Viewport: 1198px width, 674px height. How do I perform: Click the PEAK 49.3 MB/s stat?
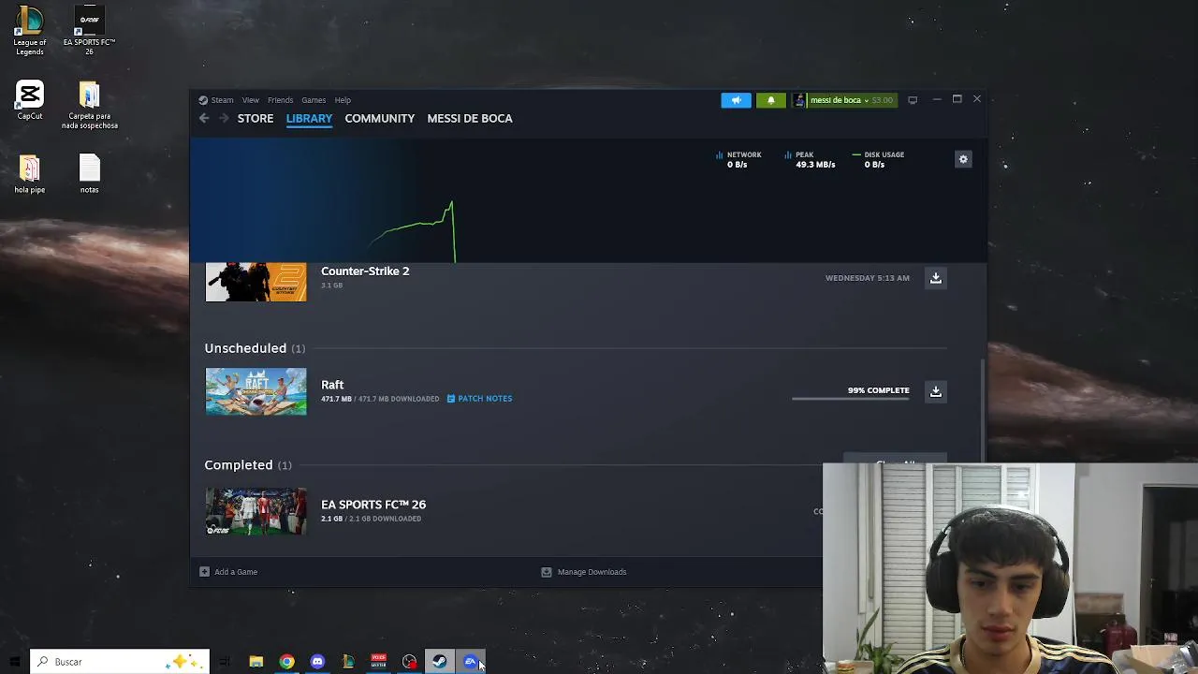tap(810, 159)
